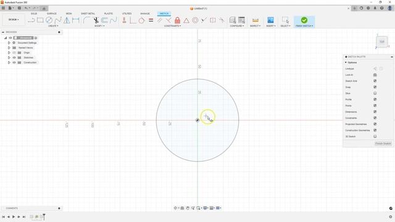The image size is (395, 222).
Task: Toggle the Dimensions checkbox
Action: coord(375,112)
